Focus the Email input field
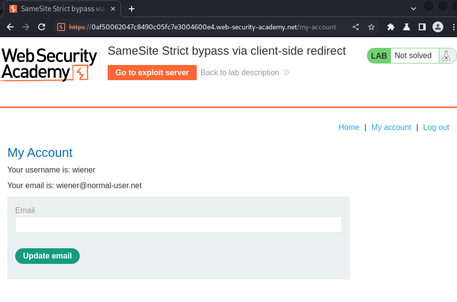457x302 pixels. coord(179,224)
